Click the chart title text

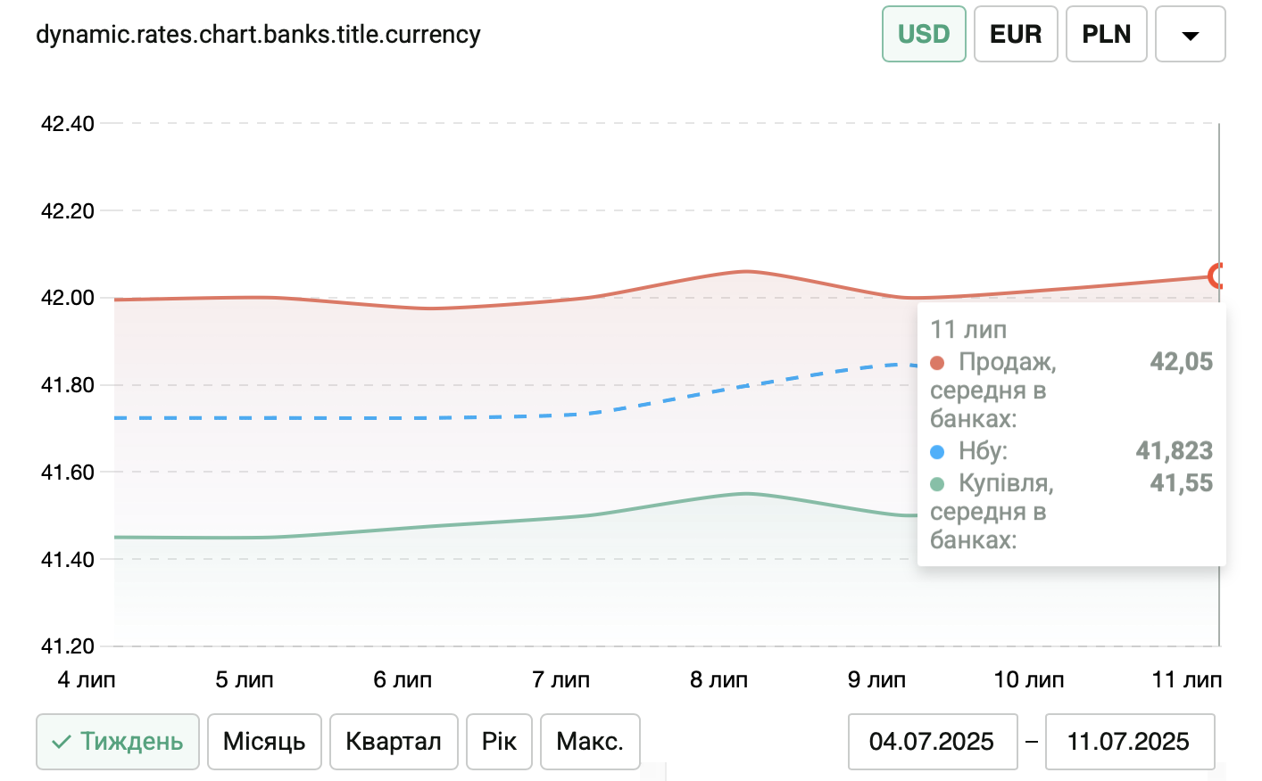pyautogui.click(x=258, y=35)
